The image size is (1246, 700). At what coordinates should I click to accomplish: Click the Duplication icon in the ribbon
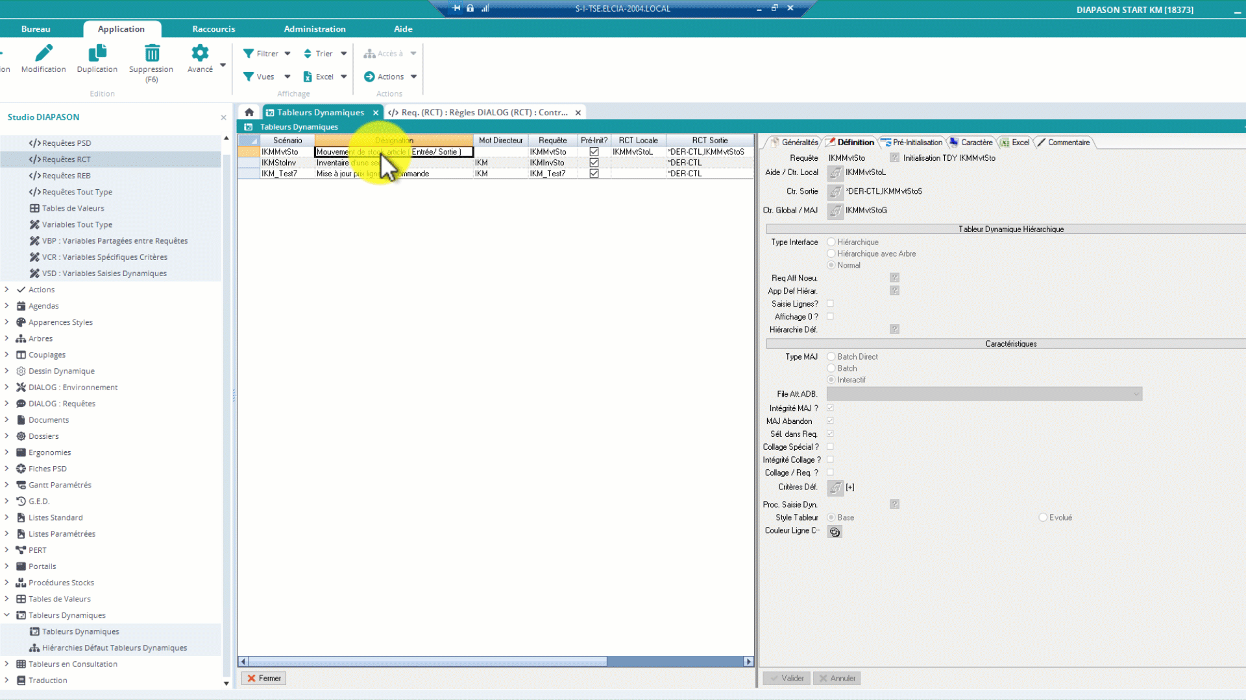97,54
